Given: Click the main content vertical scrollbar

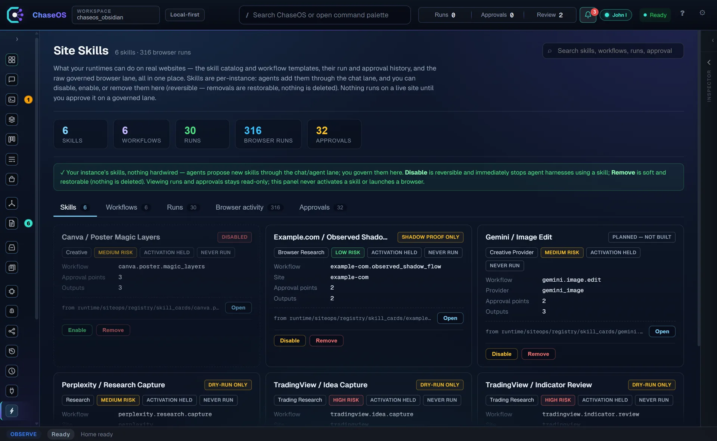Looking at the screenshot, I should click(x=699, y=188).
